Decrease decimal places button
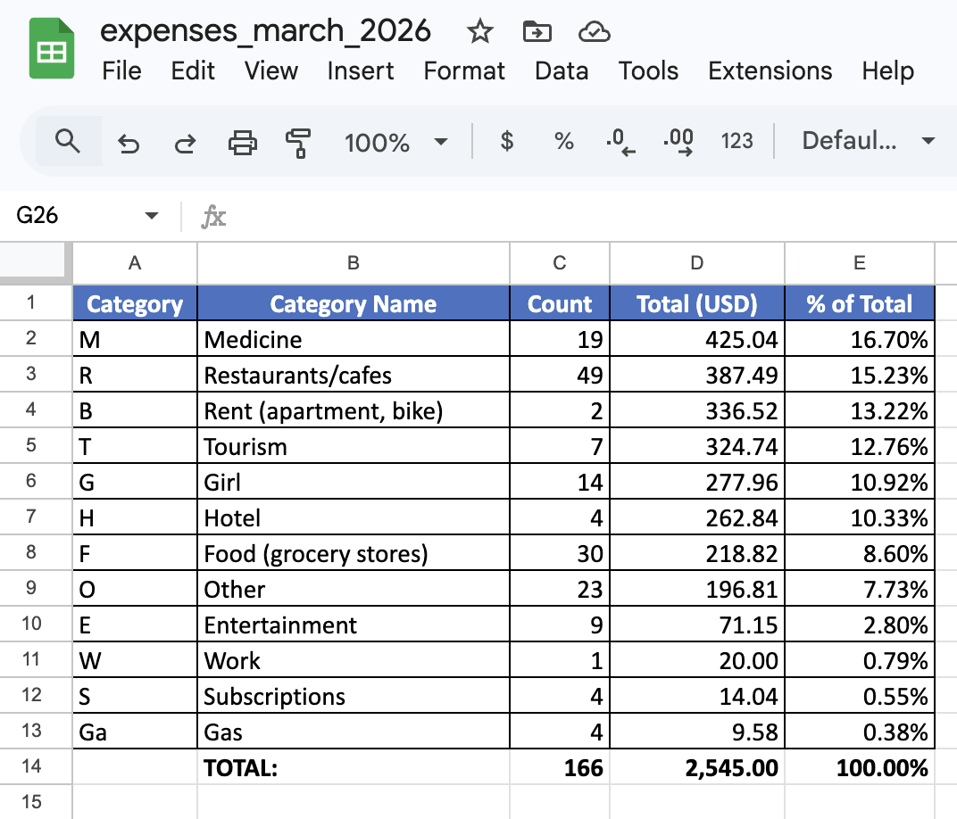Screen dimensions: 957x819 point(620,142)
